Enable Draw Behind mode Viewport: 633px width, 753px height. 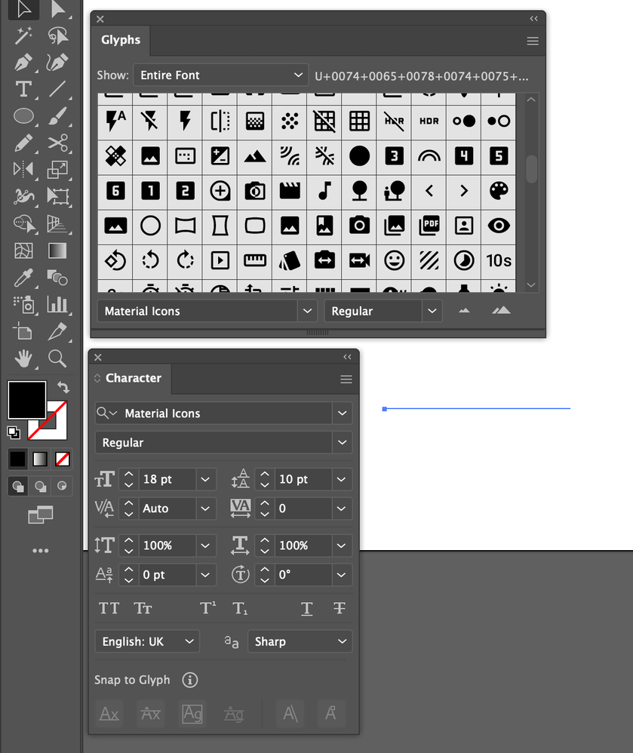point(40,487)
